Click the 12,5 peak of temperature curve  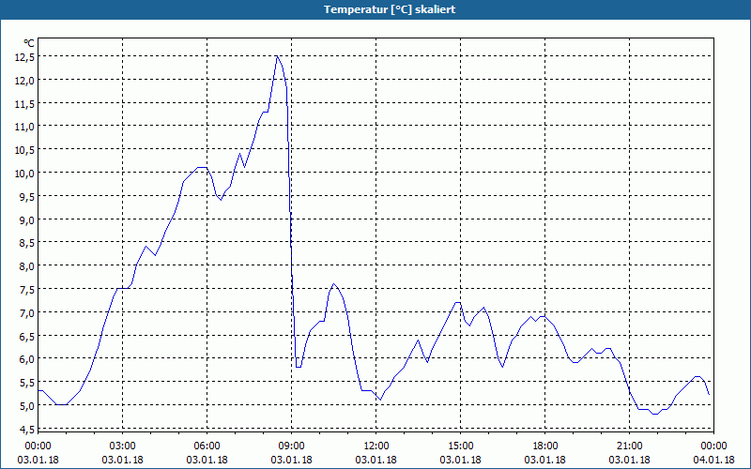pyautogui.click(x=277, y=56)
